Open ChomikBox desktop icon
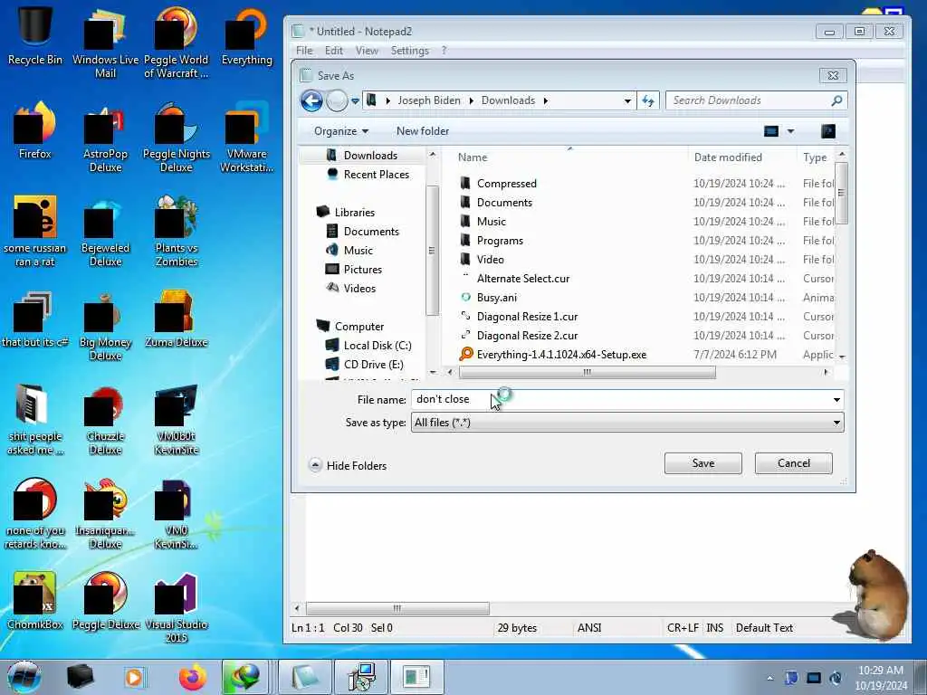Screen dimensions: 927x695 point(35,601)
